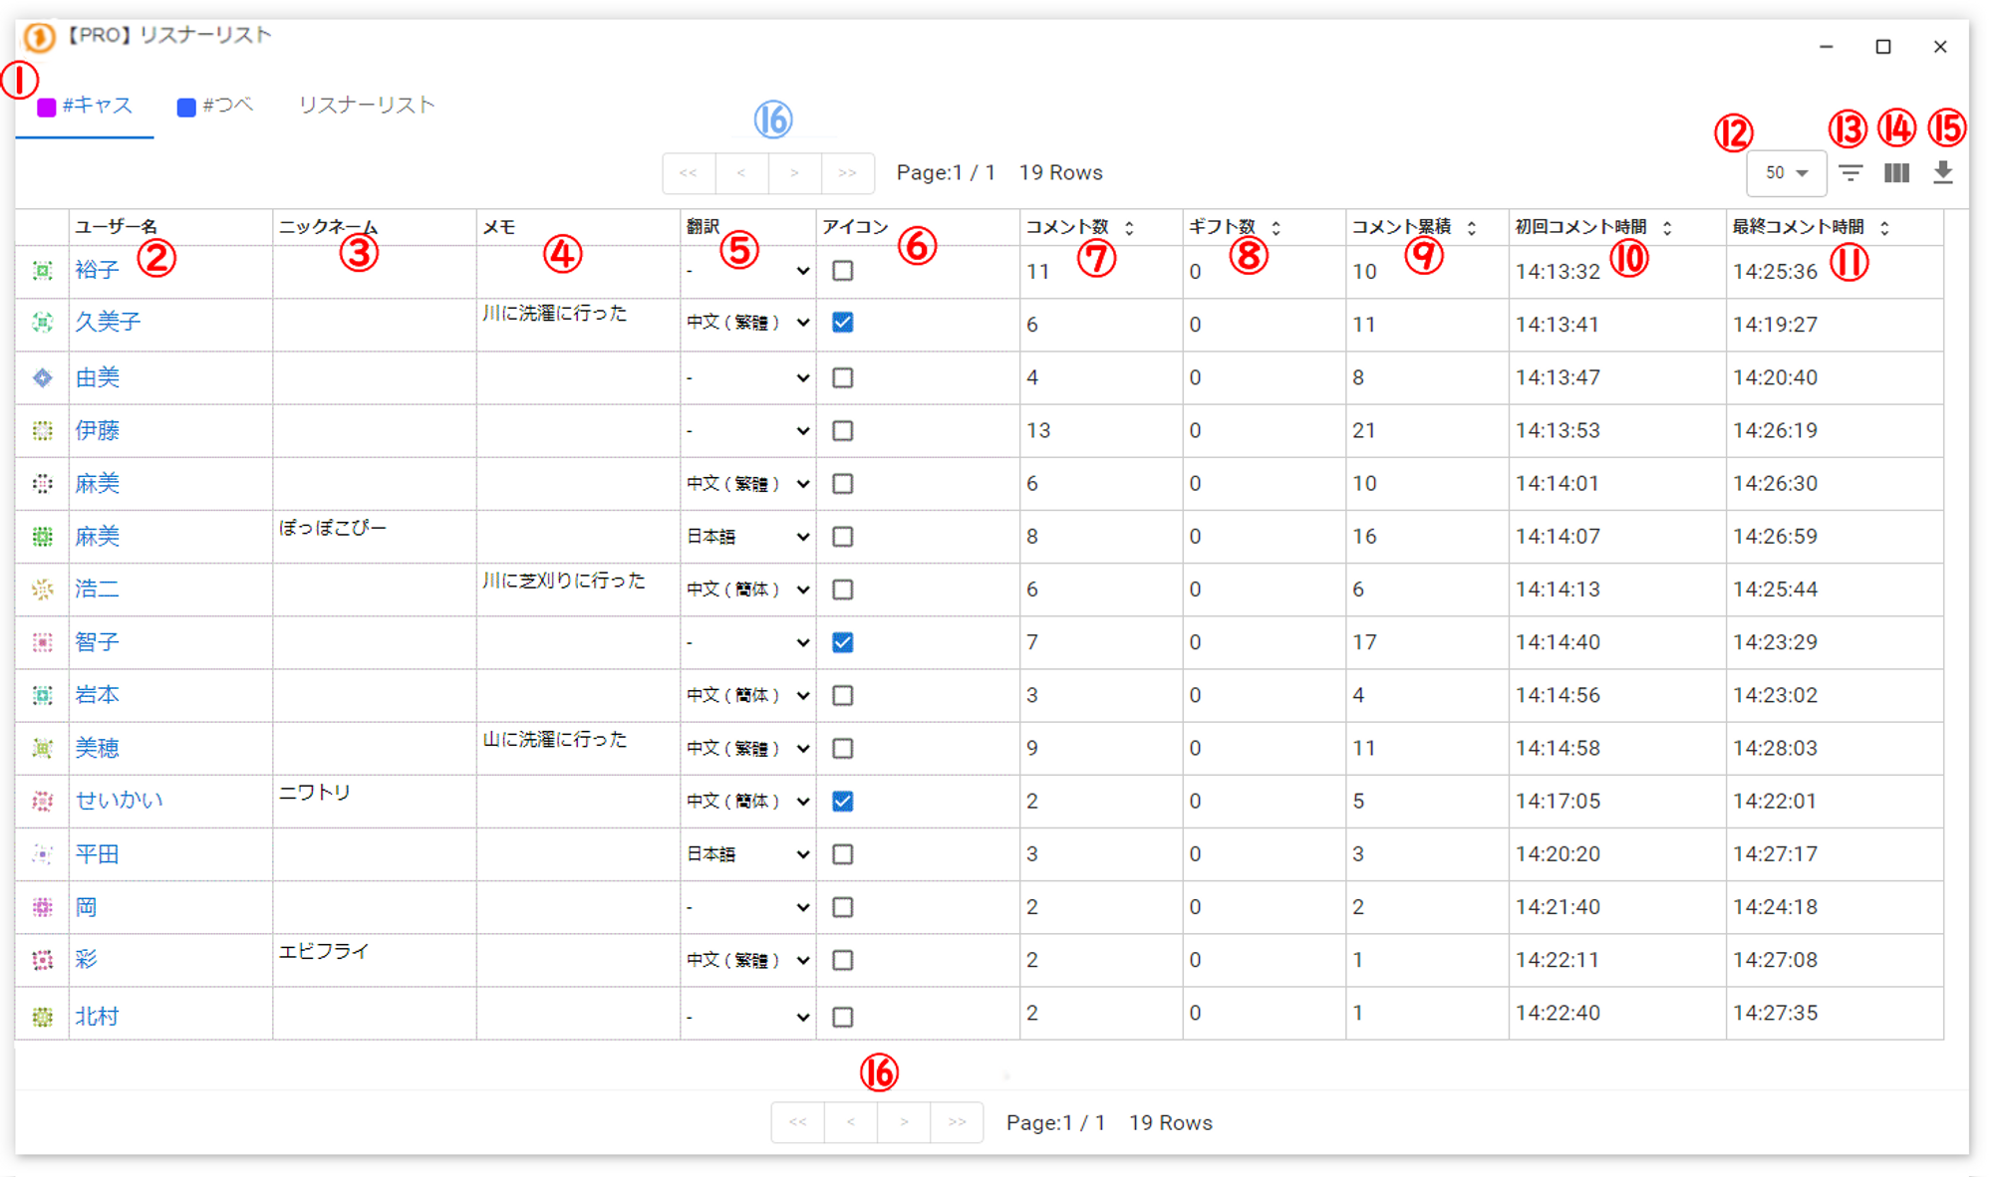Switch to the #つべ tab

[x=215, y=106]
